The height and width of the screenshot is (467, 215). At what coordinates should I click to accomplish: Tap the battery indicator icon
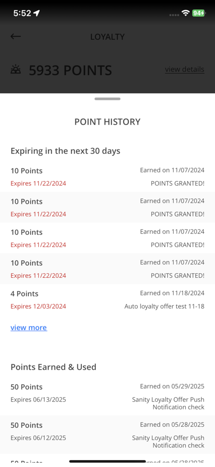pyautogui.click(x=198, y=13)
